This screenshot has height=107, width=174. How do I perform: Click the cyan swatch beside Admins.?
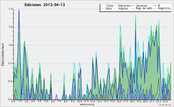tap(115, 8)
